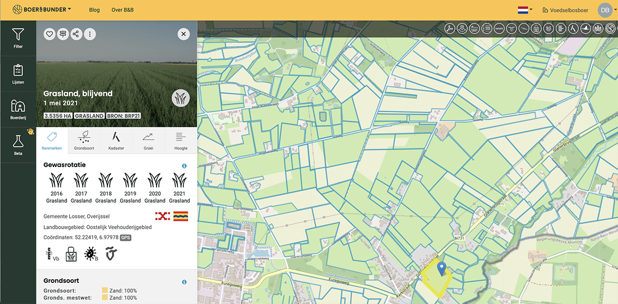Toggle the bird nature map layer
This screenshot has width=618, height=304.
(586, 28)
